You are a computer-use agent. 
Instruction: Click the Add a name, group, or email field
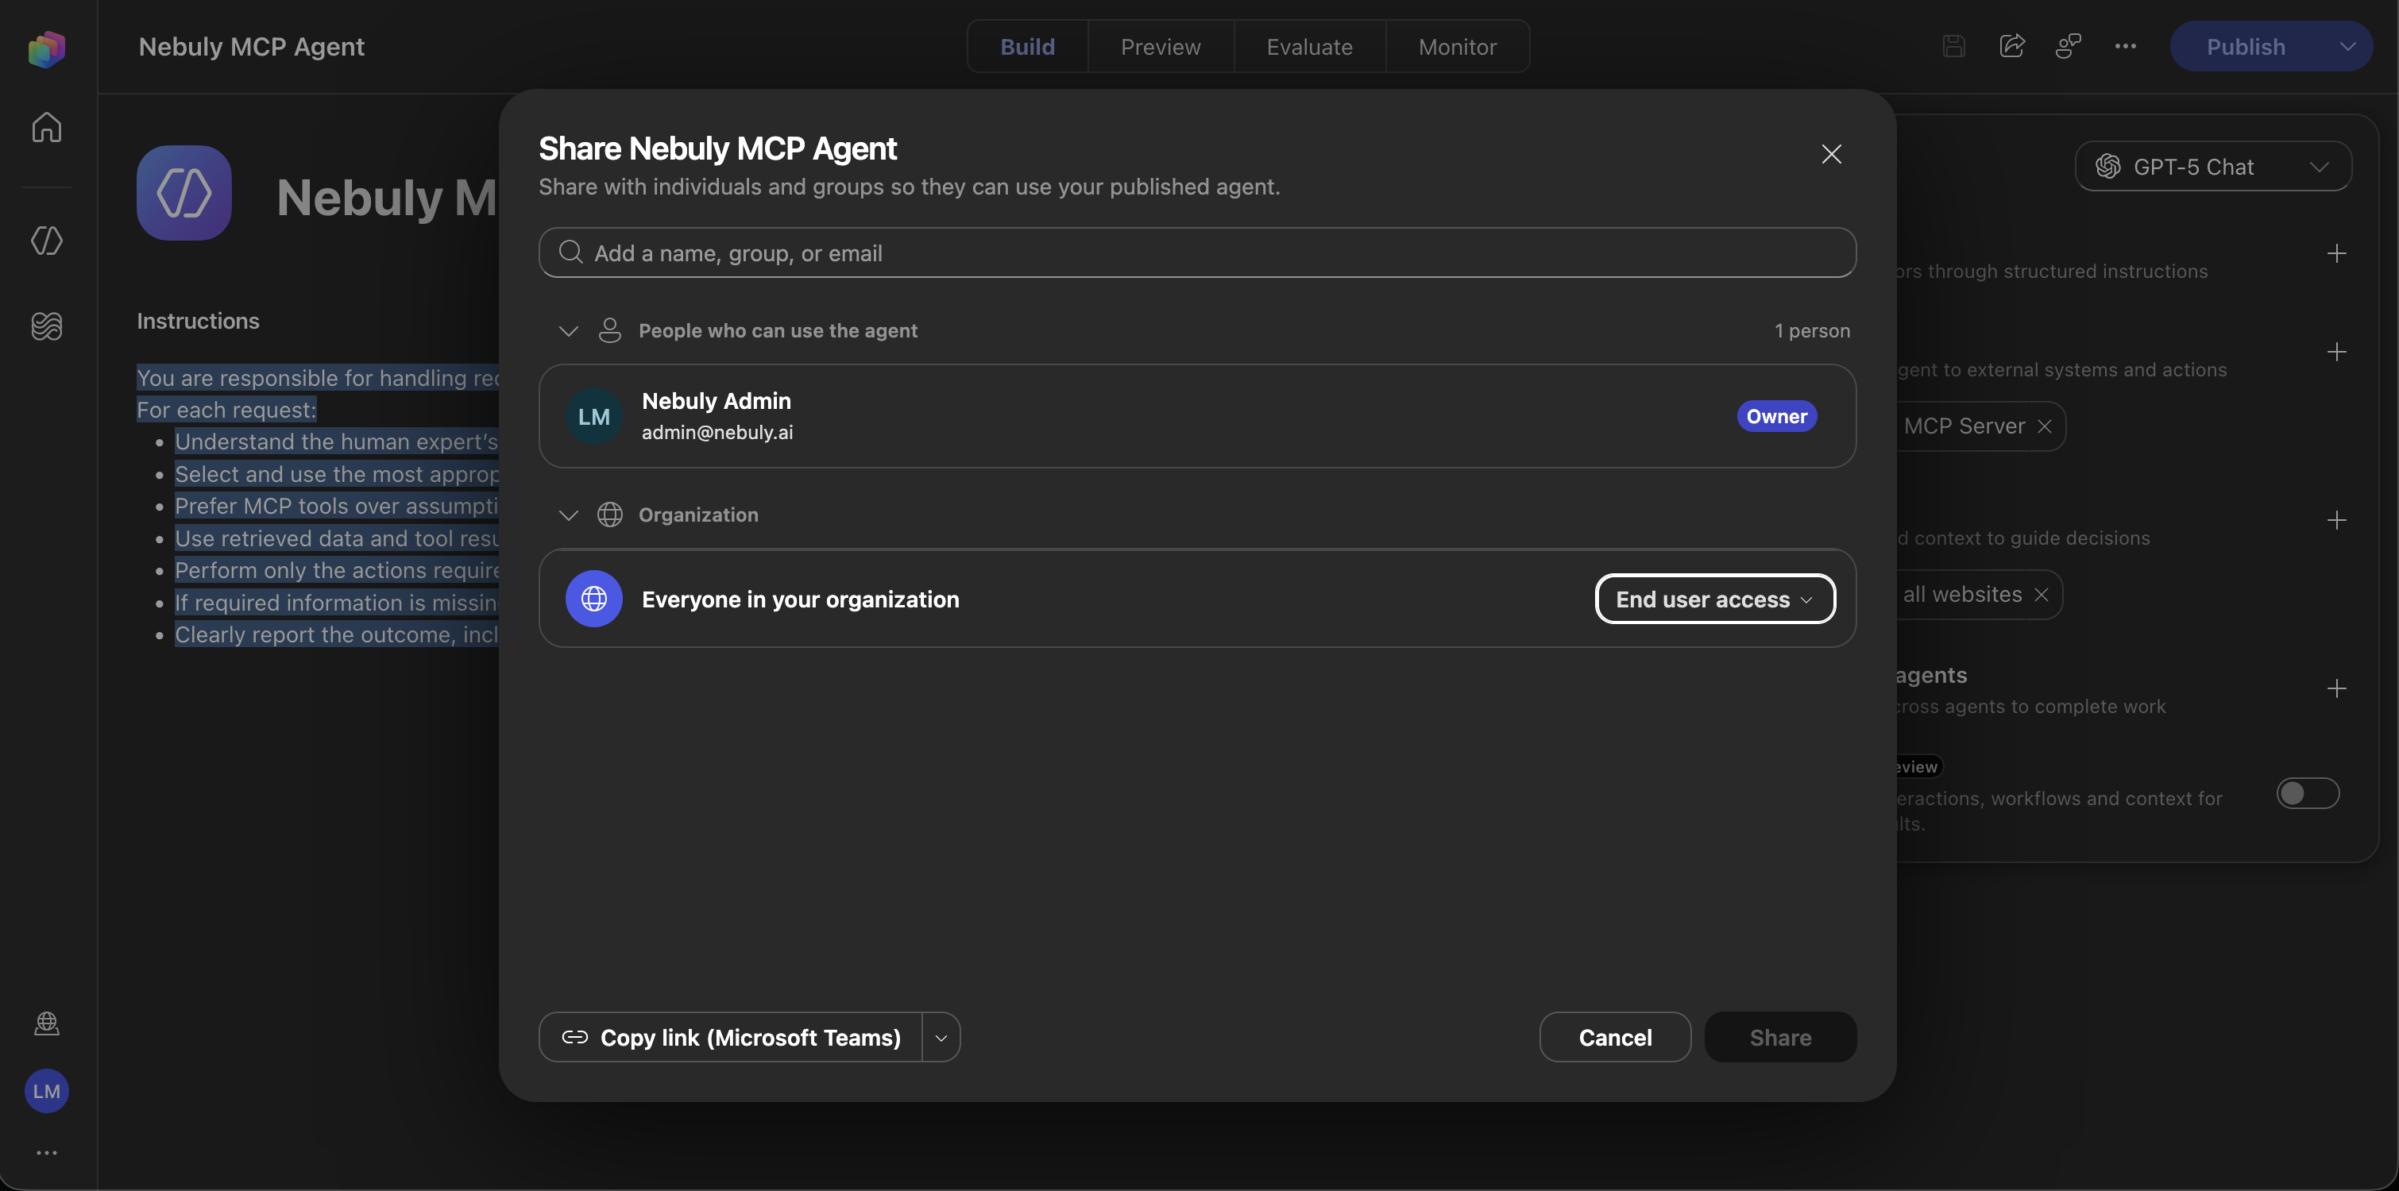tap(1196, 252)
